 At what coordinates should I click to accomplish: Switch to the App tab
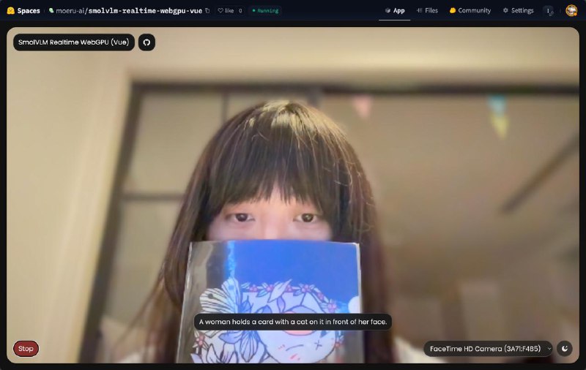pos(395,10)
